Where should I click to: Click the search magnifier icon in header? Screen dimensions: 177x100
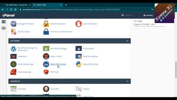coord(123,15)
